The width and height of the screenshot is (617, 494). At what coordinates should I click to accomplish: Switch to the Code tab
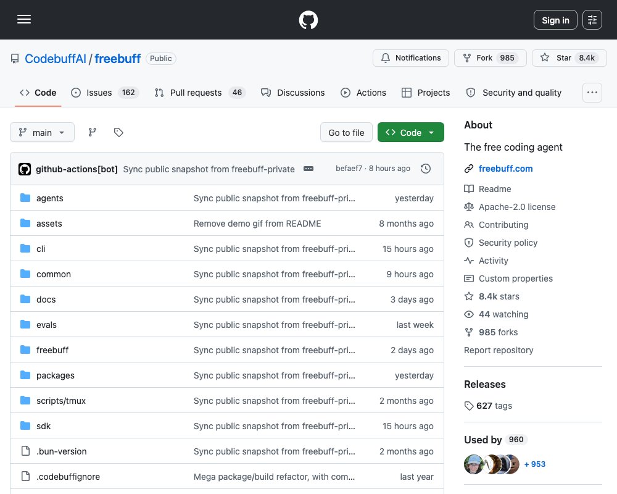click(38, 93)
